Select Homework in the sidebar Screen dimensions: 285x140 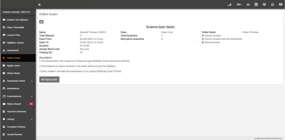point(13,50)
